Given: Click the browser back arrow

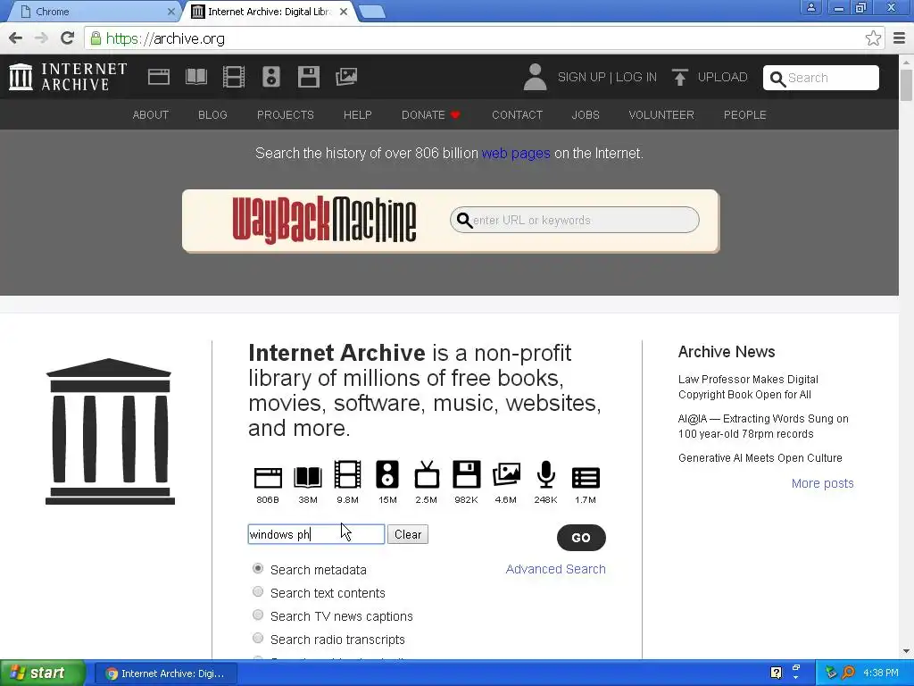Looking at the screenshot, I should (x=16, y=38).
